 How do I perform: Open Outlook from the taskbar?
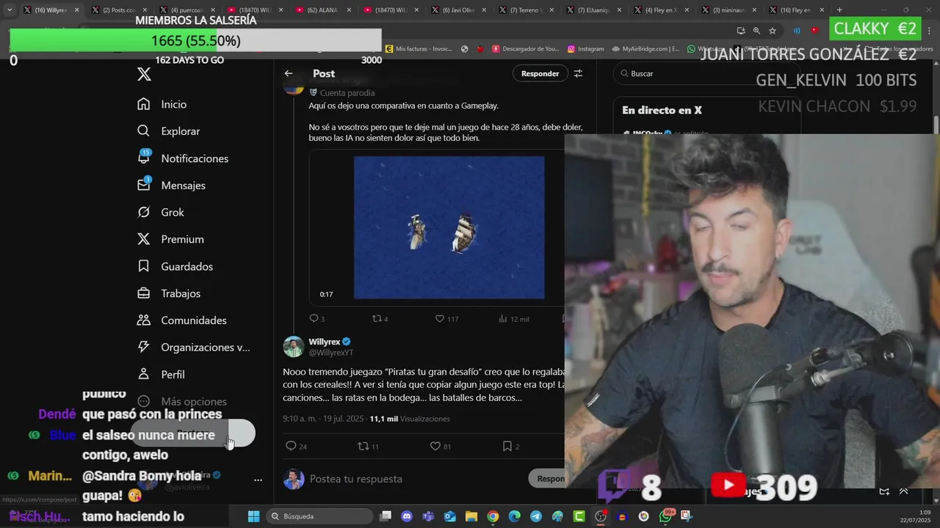[x=449, y=516]
